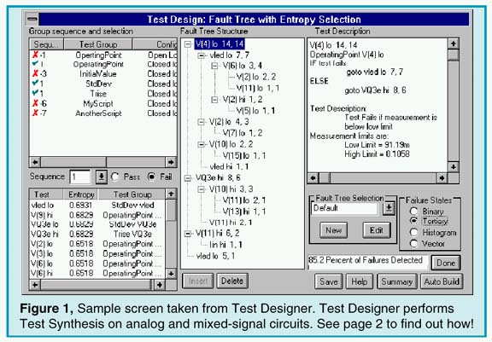Open the Fault Tree Selection dropdown
The image size is (492, 342).
(x=389, y=208)
